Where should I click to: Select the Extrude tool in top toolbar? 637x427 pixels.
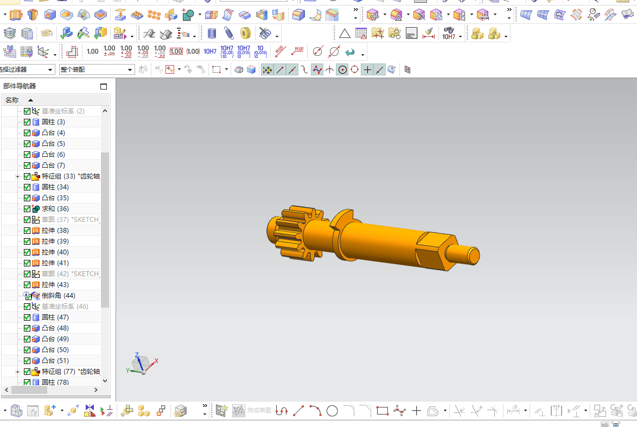[15, 14]
